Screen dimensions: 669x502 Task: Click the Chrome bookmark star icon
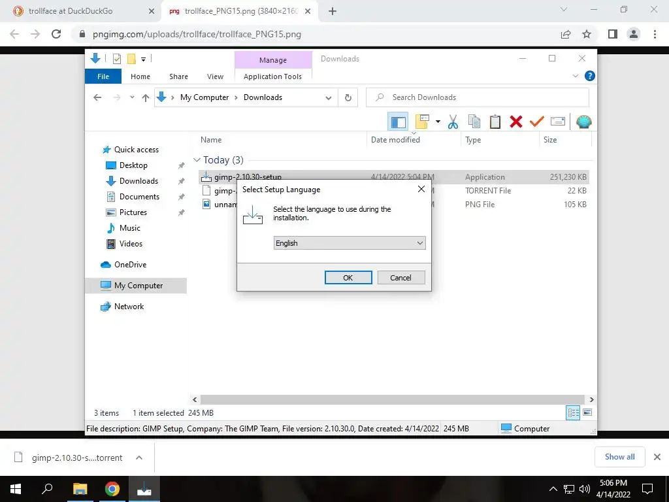[587, 34]
